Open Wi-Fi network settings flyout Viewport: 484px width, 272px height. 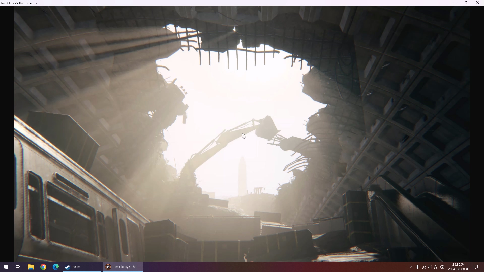(424, 267)
